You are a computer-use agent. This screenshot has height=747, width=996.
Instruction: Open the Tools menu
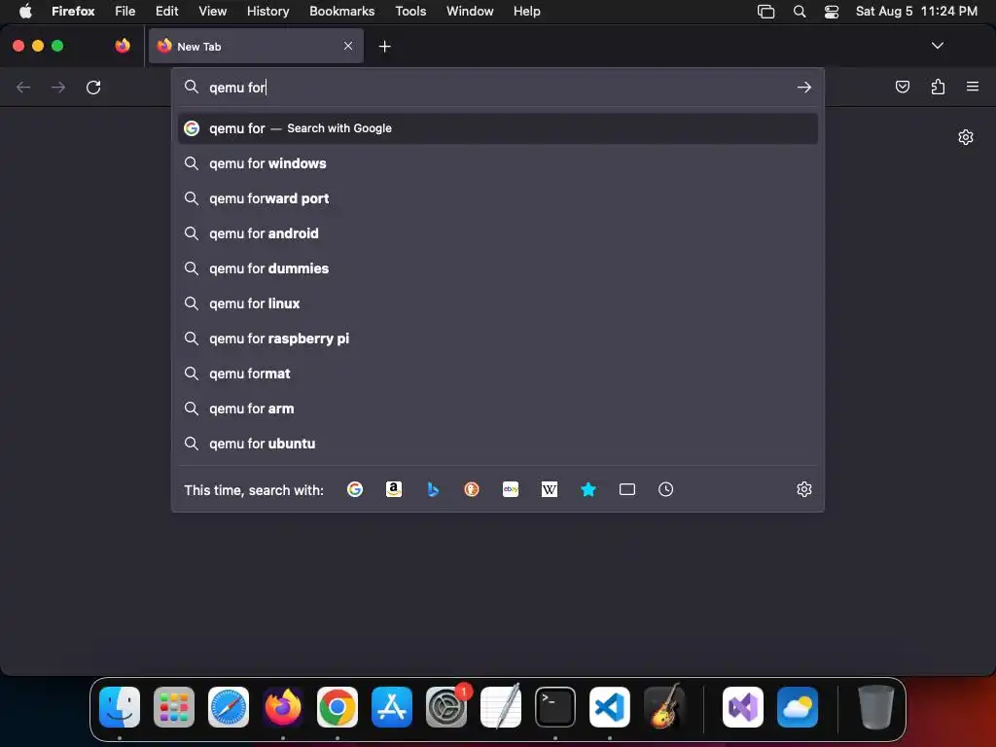click(410, 12)
